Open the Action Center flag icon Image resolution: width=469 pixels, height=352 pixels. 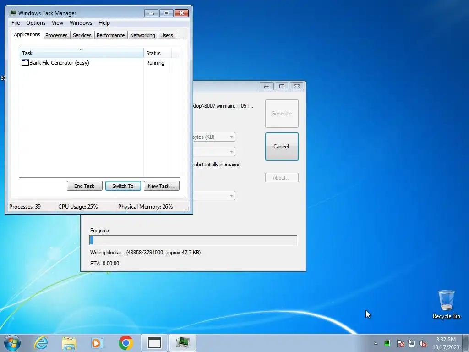point(400,343)
